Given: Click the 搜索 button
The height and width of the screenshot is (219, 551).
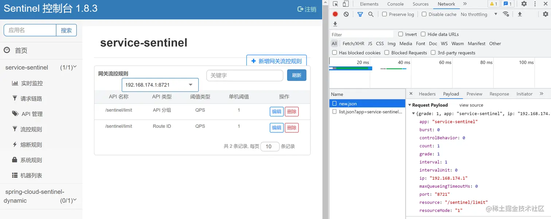Looking at the screenshot, I should 66,30.
